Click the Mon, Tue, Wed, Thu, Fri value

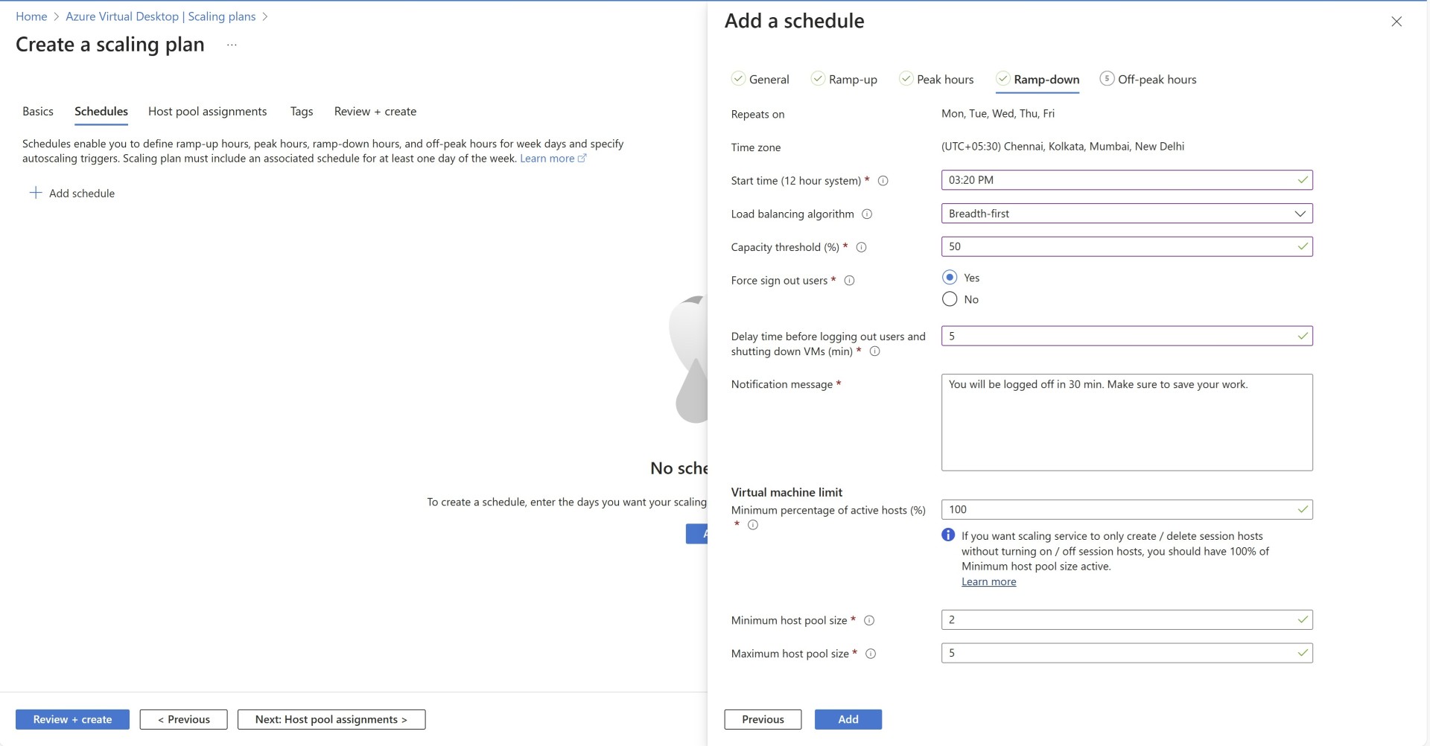tap(998, 114)
